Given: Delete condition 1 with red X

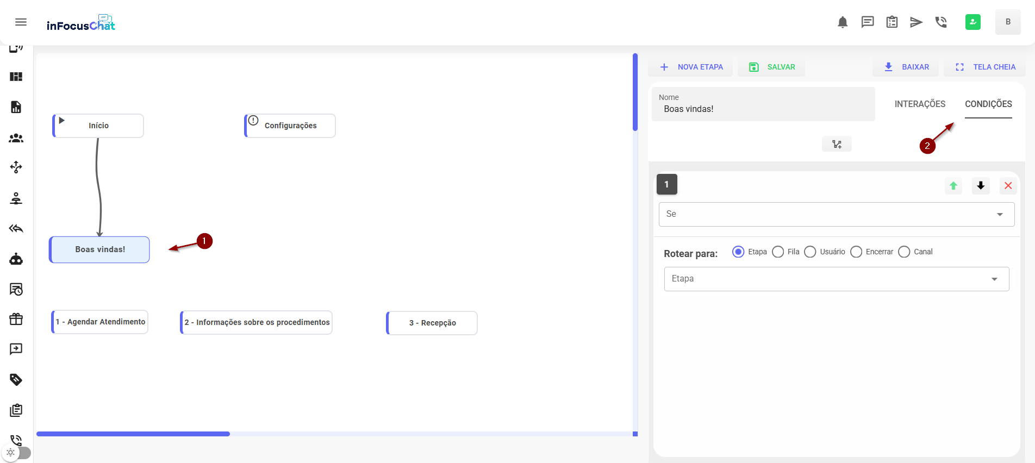Looking at the screenshot, I should coord(1008,186).
